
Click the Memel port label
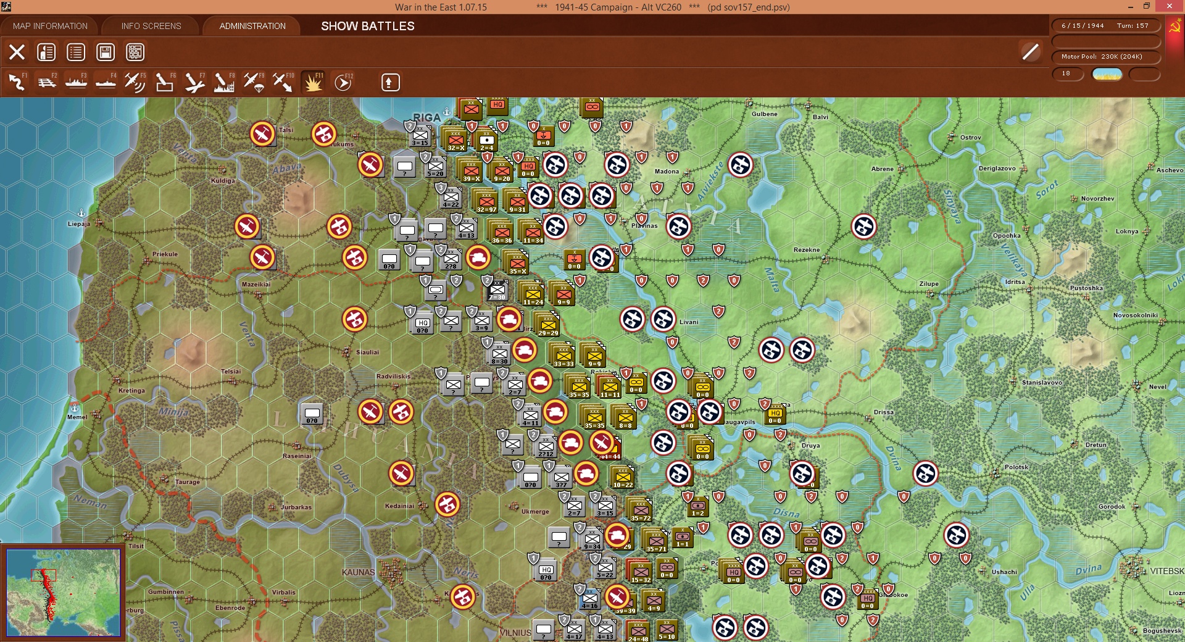pos(77,417)
